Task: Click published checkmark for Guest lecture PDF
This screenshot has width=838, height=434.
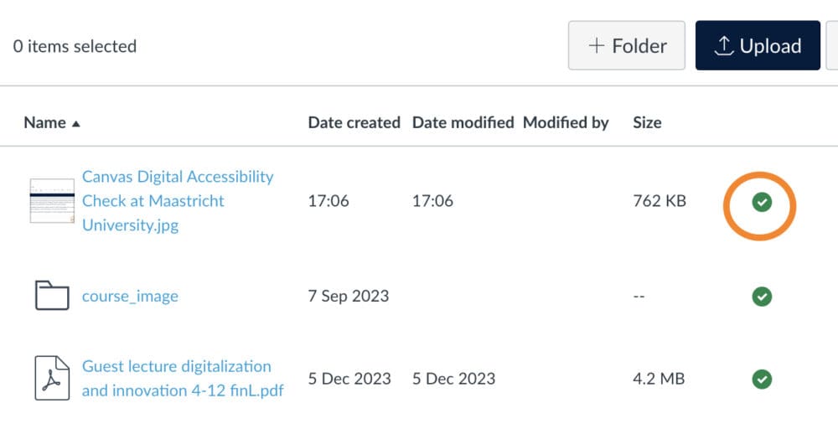Action: [761, 380]
